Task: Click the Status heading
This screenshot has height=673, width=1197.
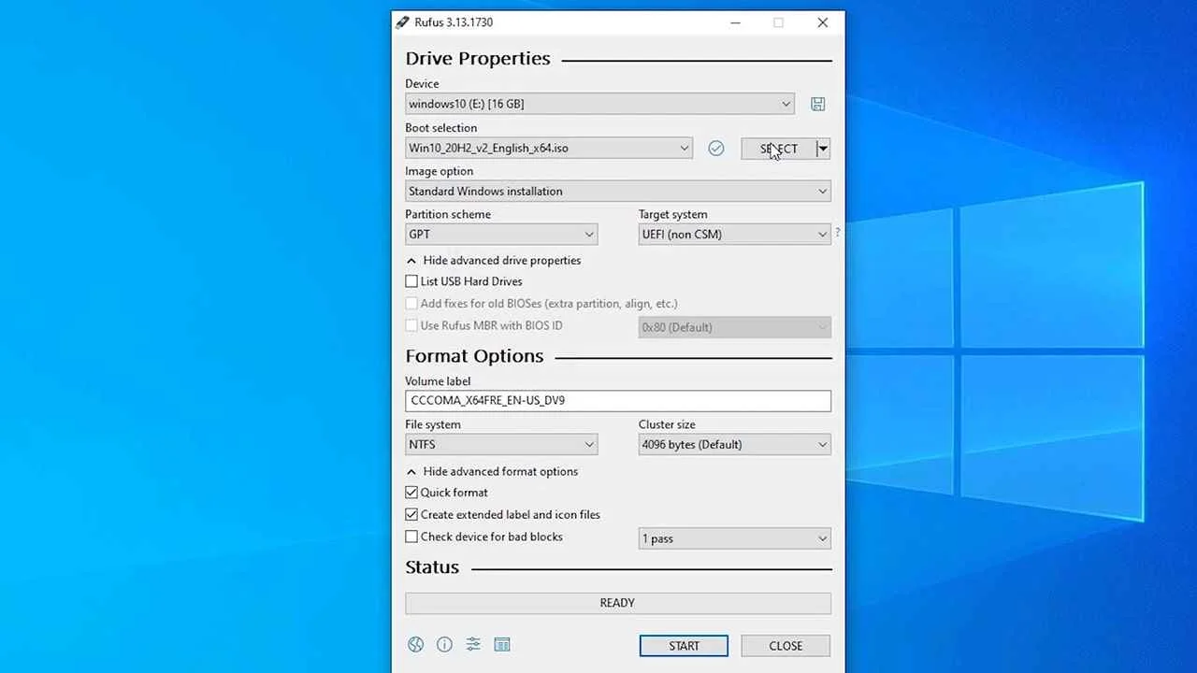Action: [432, 567]
